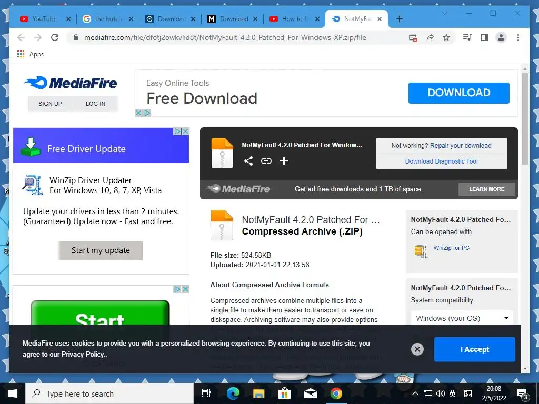539x404 pixels.
Task: Close the Free Driver Update ad
Action: (185, 131)
